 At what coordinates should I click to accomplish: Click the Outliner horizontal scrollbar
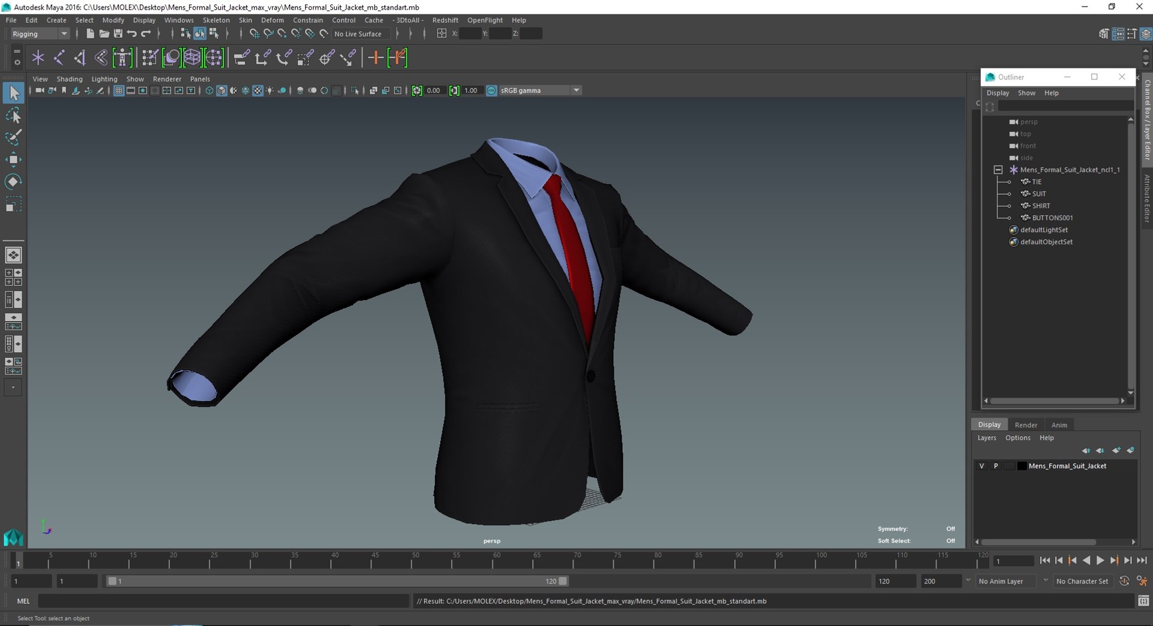1054,401
